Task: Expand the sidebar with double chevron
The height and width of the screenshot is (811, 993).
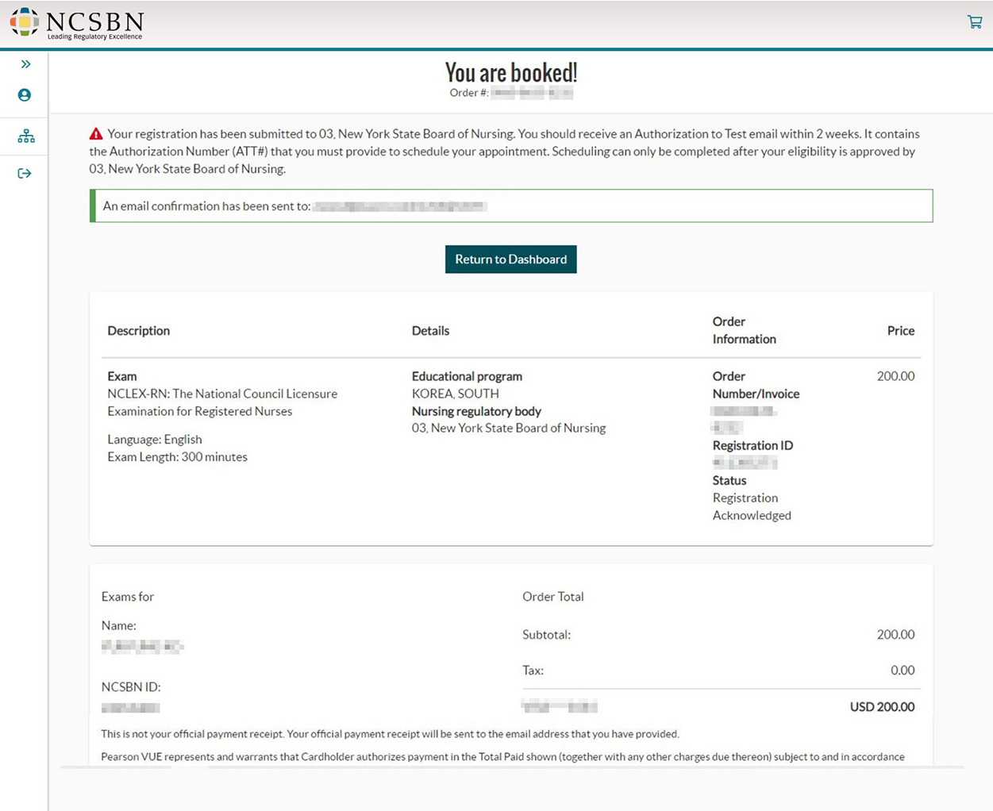Action: (x=25, y=64)
